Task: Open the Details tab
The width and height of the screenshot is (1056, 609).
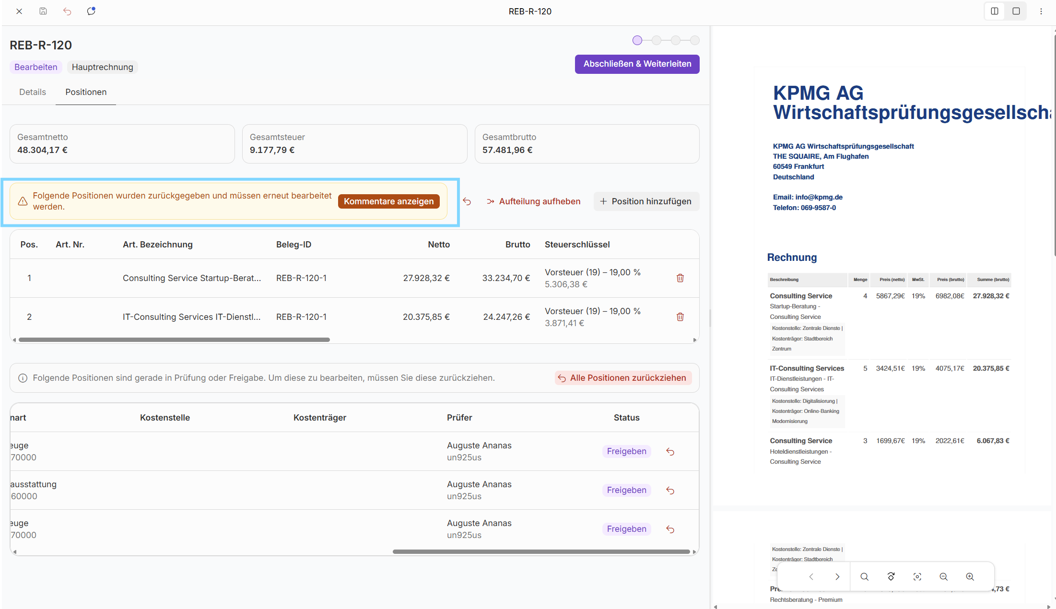Action: pyautogui.click(x=33, y=92)
